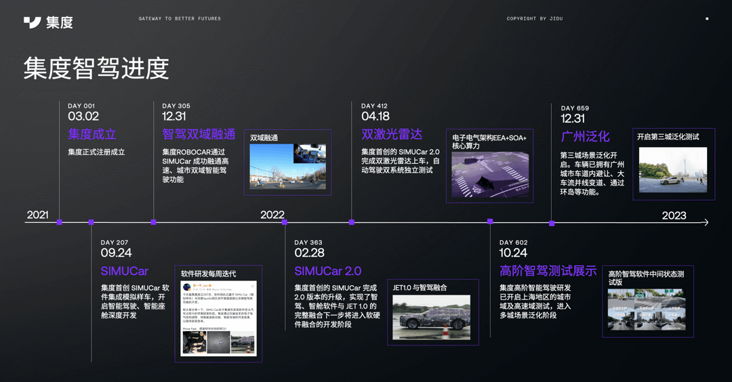The width and height of the screenshot is (732, 382).
Task: Select the DAY 305 purple timeline marker
Action: pos(154,222)
